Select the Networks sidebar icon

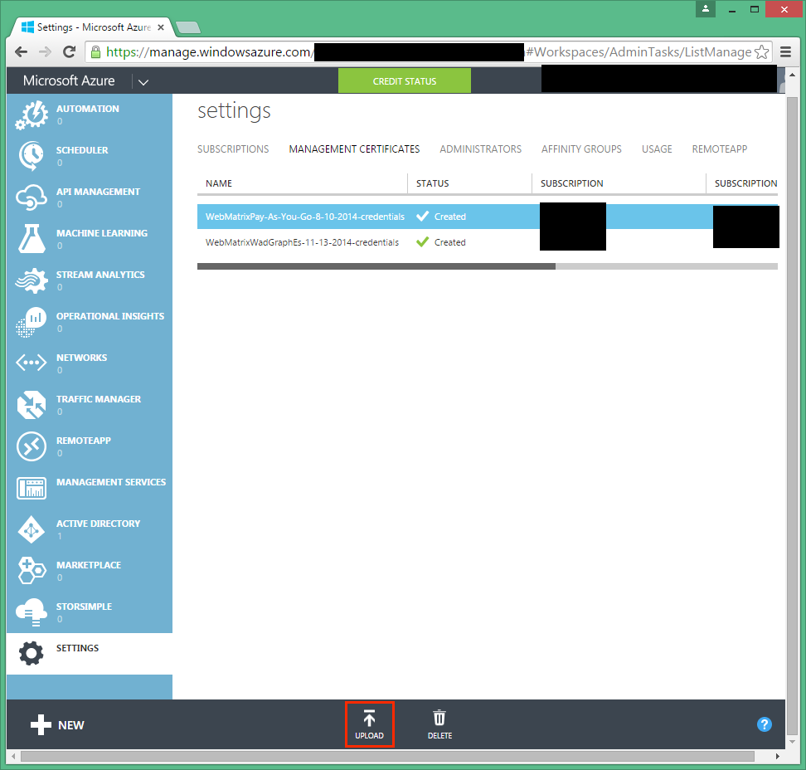pyautogui.click(x=32, y=363)
